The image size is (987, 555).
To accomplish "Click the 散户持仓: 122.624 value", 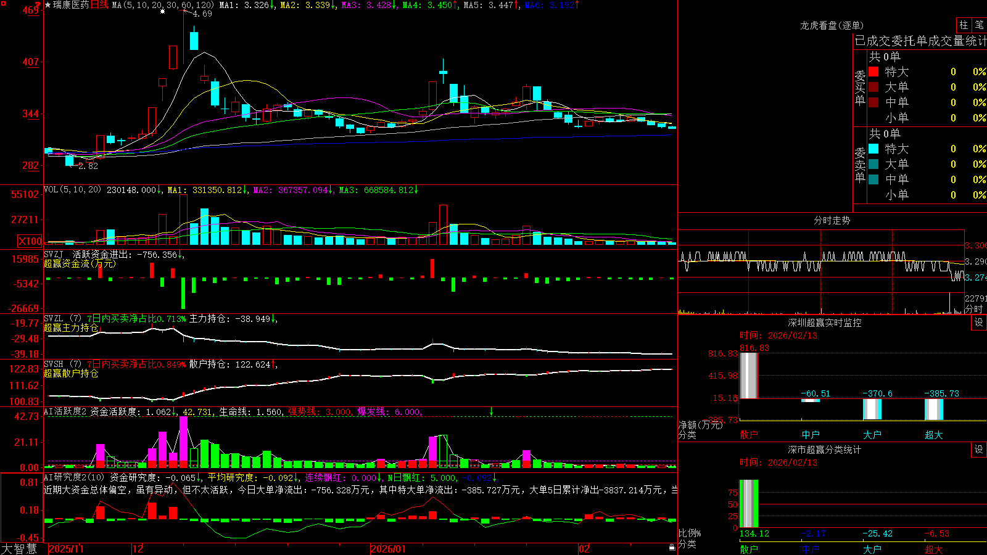I will tap(233, 364).
